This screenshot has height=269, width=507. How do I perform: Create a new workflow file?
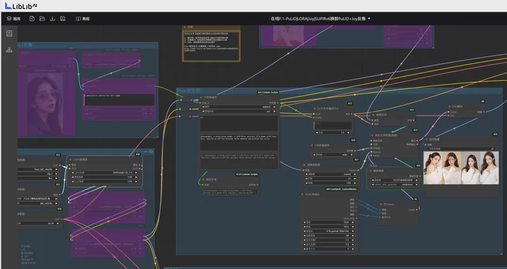[x=32, y=19]
